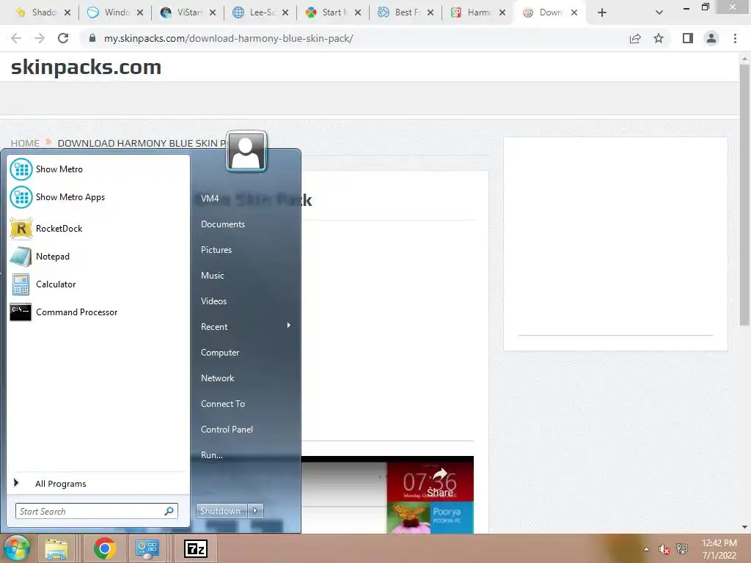This screenshot has width=751, height=563.
Task: Reload the page in Chrome
Action: pos(63,38)
